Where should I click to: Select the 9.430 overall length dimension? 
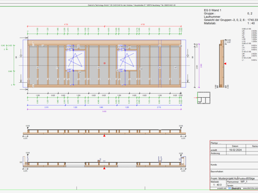104,112
